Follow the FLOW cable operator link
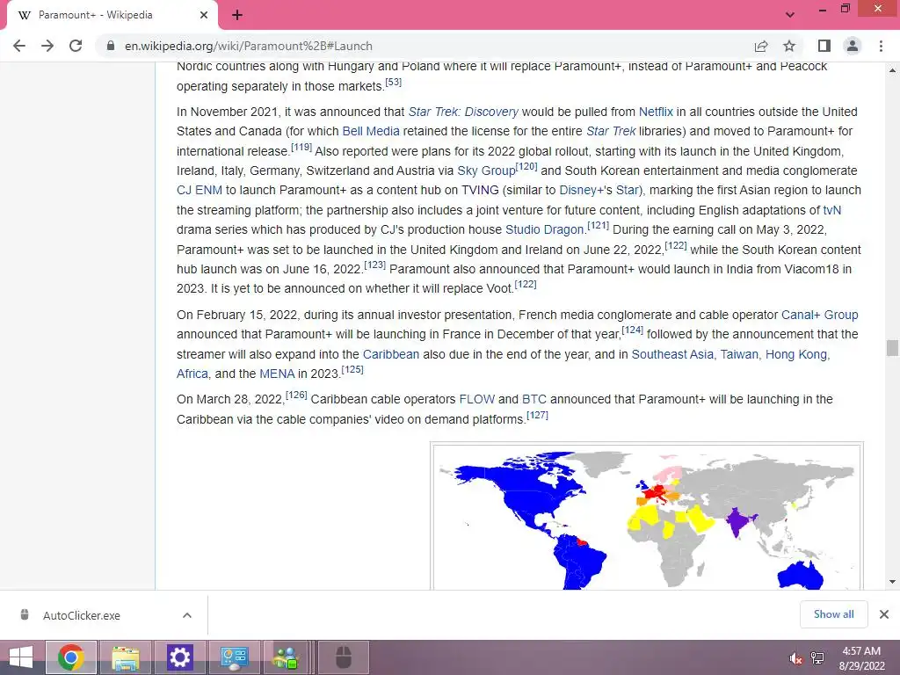Image resolution: width=900 pixels, height=675 pixels. [x=476, y=400]
